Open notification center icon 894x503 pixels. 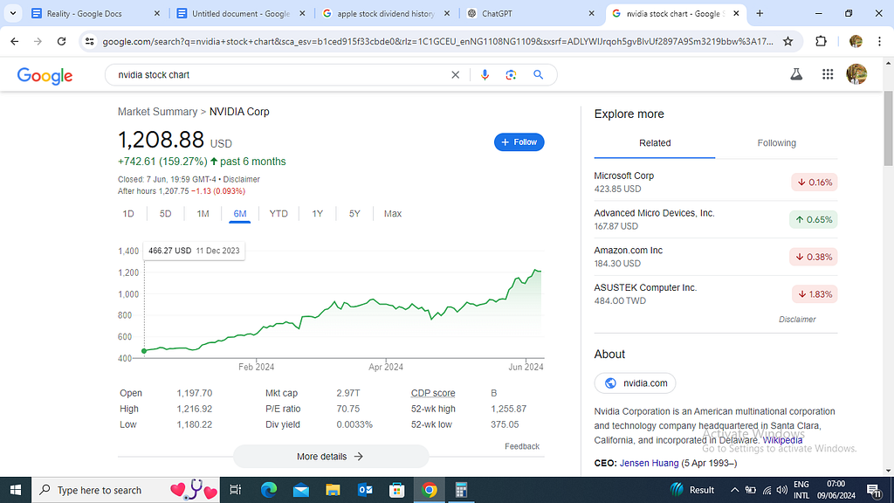[874, 490]
